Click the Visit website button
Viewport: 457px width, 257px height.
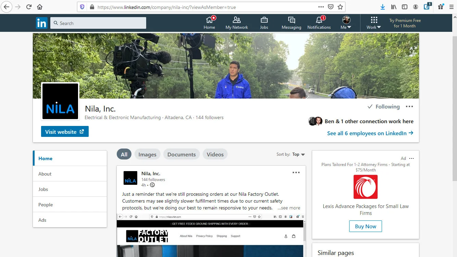[65, 132]
